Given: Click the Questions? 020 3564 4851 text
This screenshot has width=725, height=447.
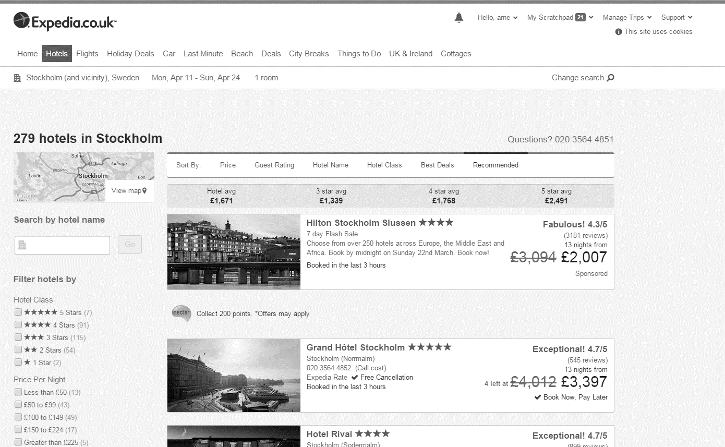Looking at the screenshot, I should pos(560,140).
